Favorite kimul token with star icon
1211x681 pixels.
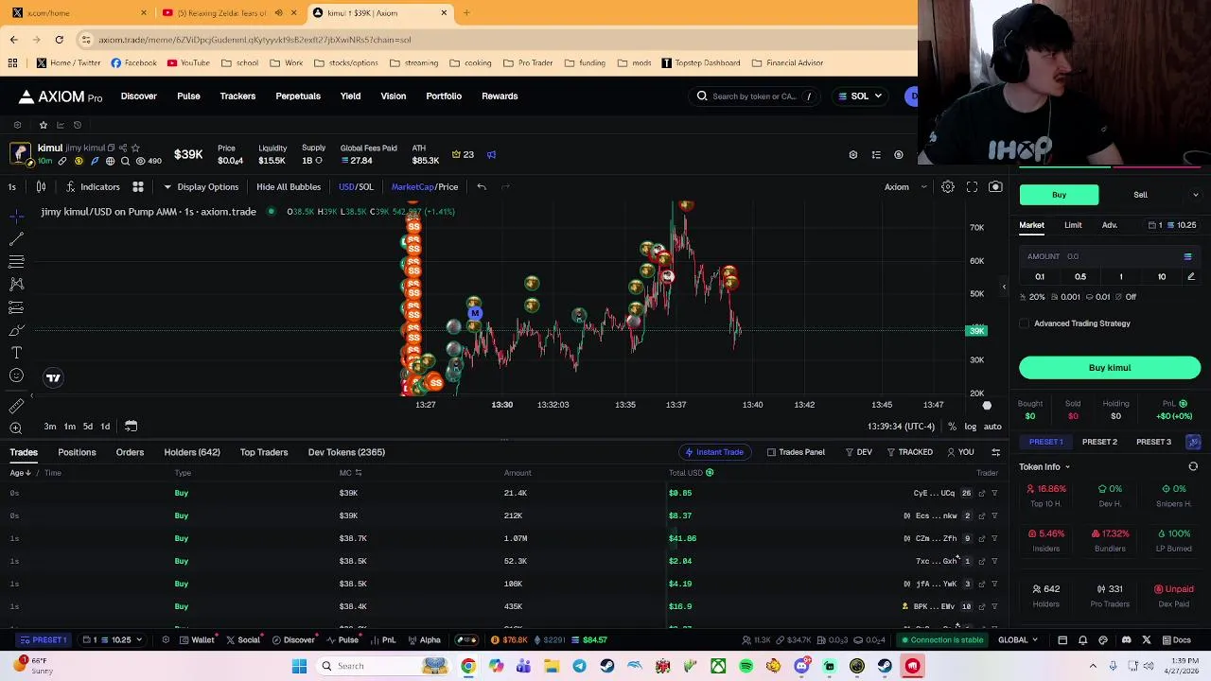pyautogui.click(x=135, y=148)
